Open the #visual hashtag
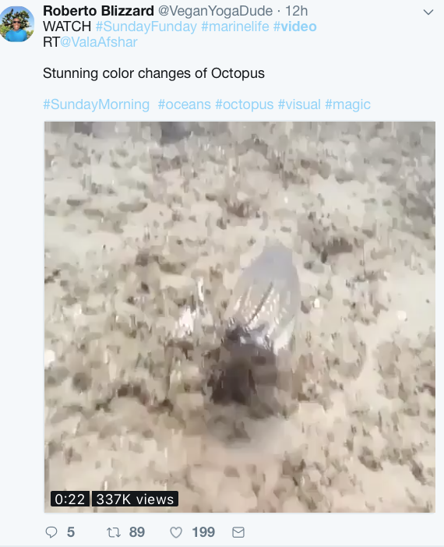 pos(299,104)
